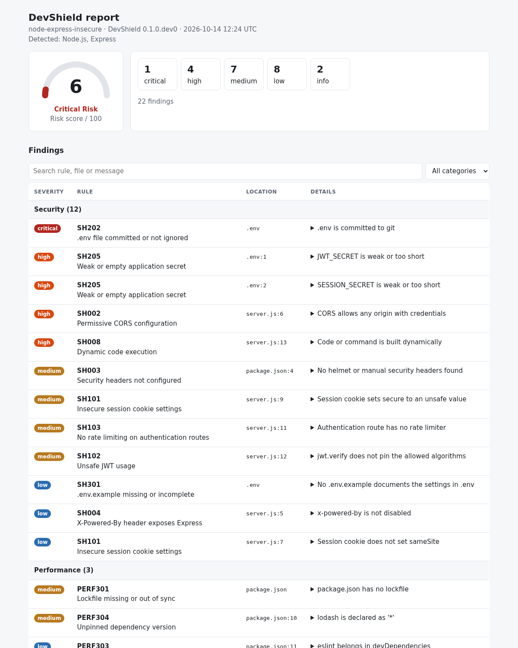Viewport: 518px width, 648px height.
Task: Click the critical severity badge on SH202
Action: [47, 229]
